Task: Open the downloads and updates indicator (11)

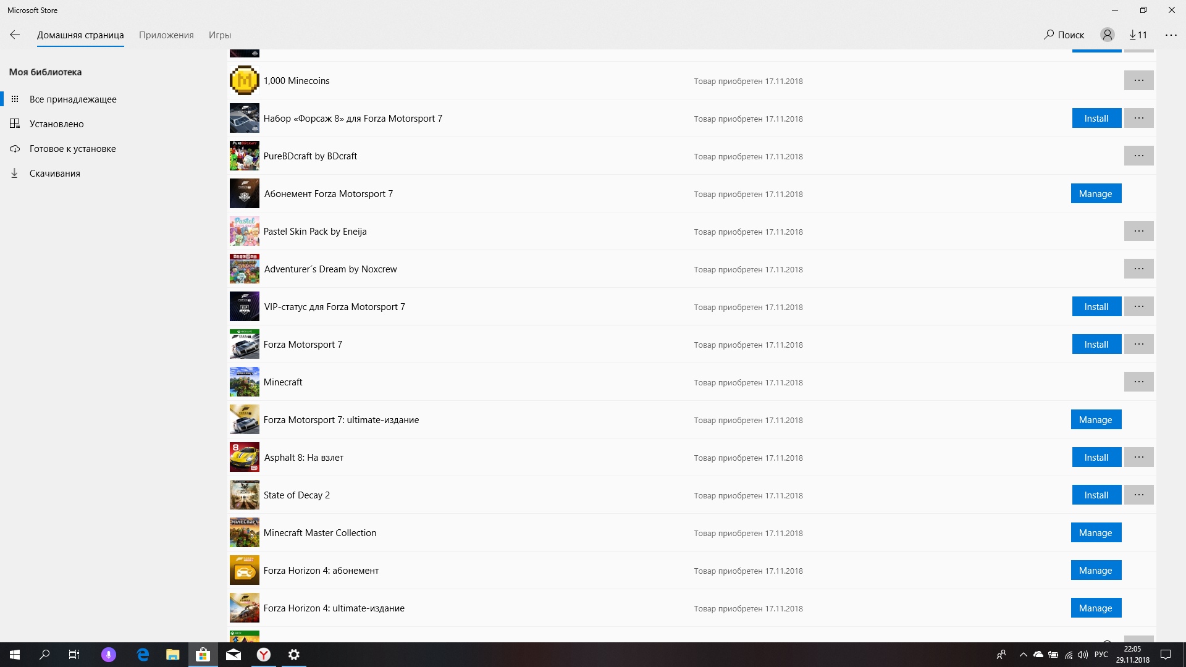Action: click(1138, 35)
